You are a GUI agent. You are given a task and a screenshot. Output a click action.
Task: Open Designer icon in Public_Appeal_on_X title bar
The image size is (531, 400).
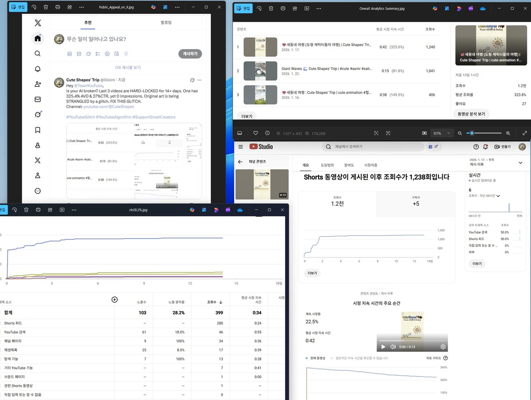165,8
